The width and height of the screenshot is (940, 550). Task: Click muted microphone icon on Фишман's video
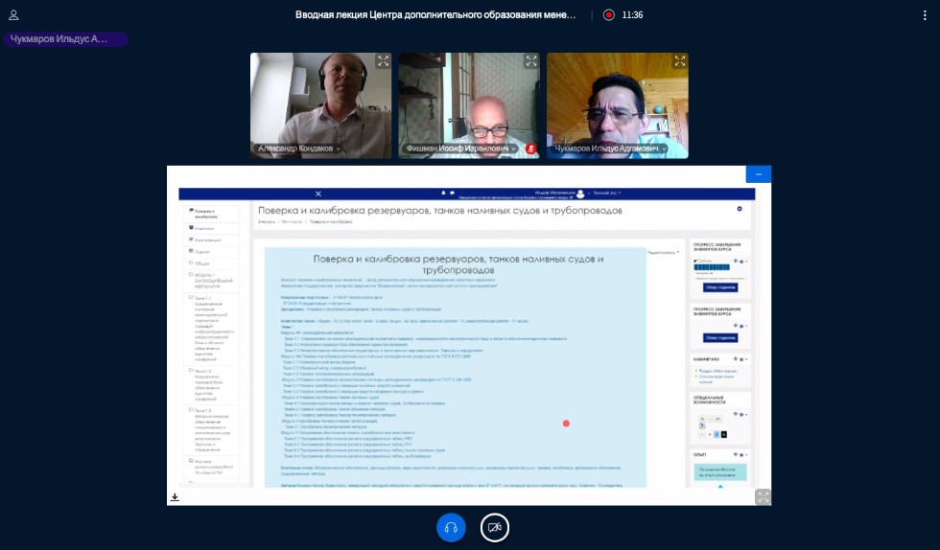click(x=530, y=149)
